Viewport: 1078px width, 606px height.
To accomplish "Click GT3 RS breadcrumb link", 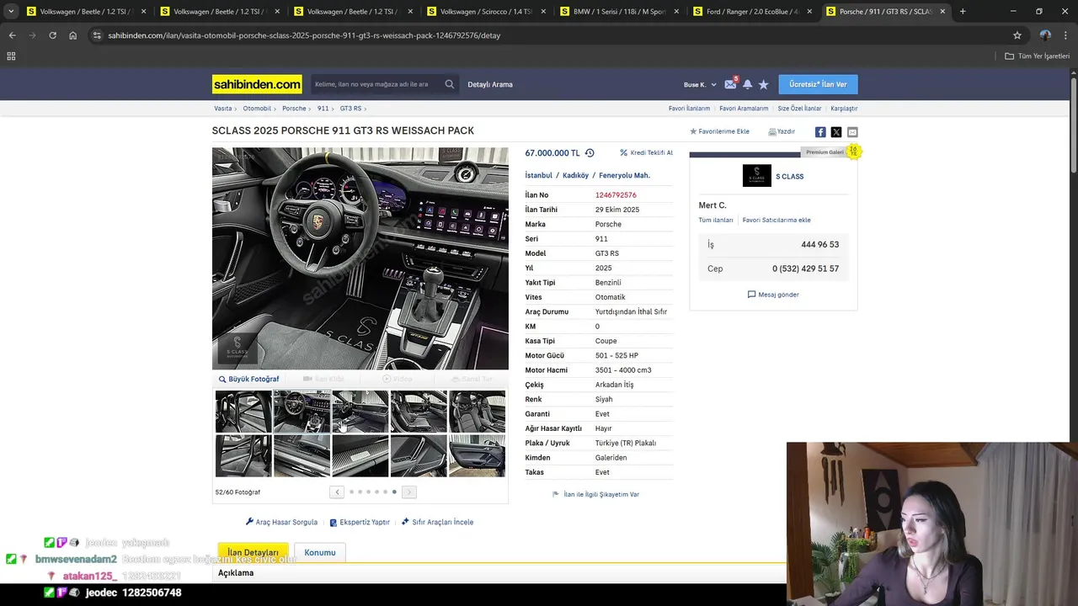I will tap(350, 109).
